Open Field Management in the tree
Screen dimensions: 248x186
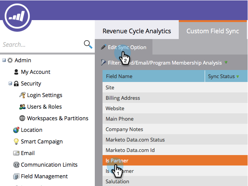tap(44, 176)
